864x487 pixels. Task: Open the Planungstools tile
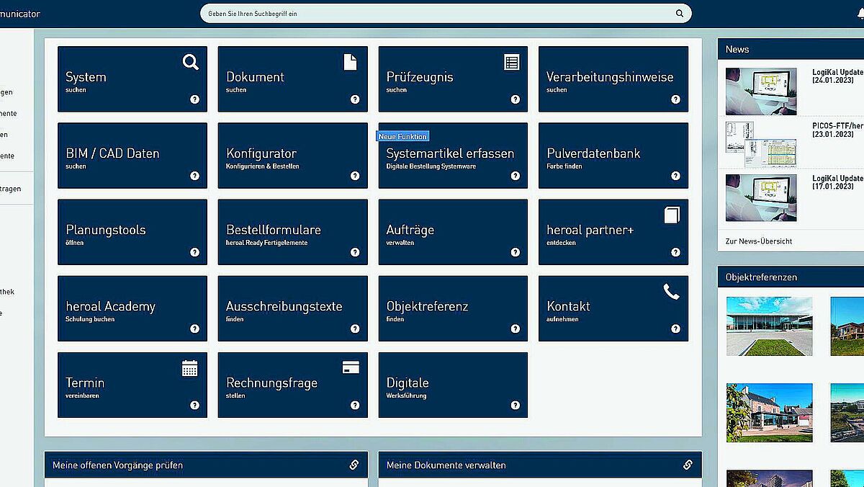coord(132,232)
